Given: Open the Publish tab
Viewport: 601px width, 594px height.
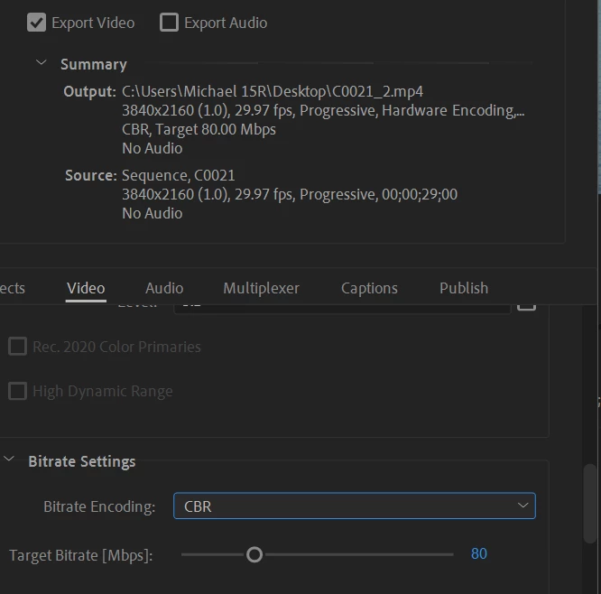Looking at the screenshot, I should pos(464,288).
